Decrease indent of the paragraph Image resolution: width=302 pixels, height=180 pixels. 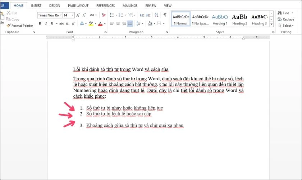pyautogui.click(x=142, y=15)
